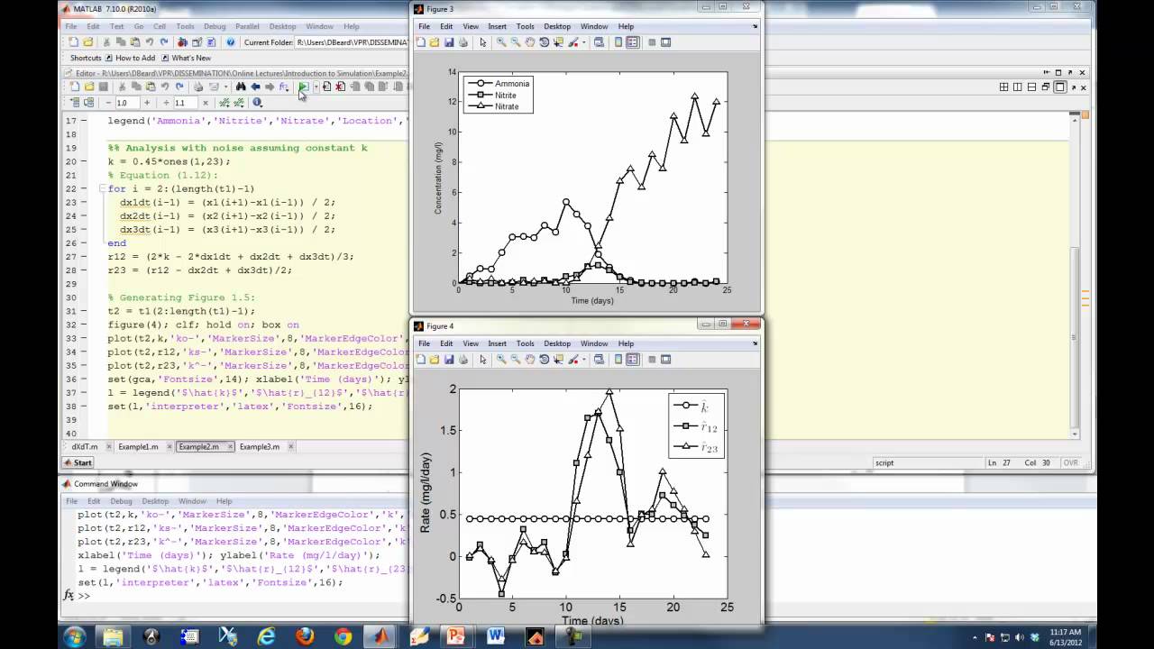The width and height of the screenshot is (1154, 649).
Task: Click the GUIDE icon in MATLAB main toolbar
Action: [x=197, y=42]
